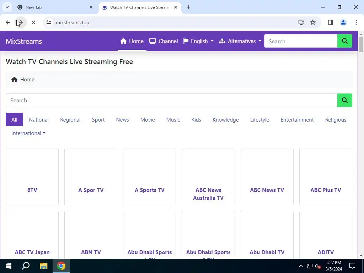Open the A Spor TV channel card
Viewport: 364px width, 273px height.
point(91,177)
